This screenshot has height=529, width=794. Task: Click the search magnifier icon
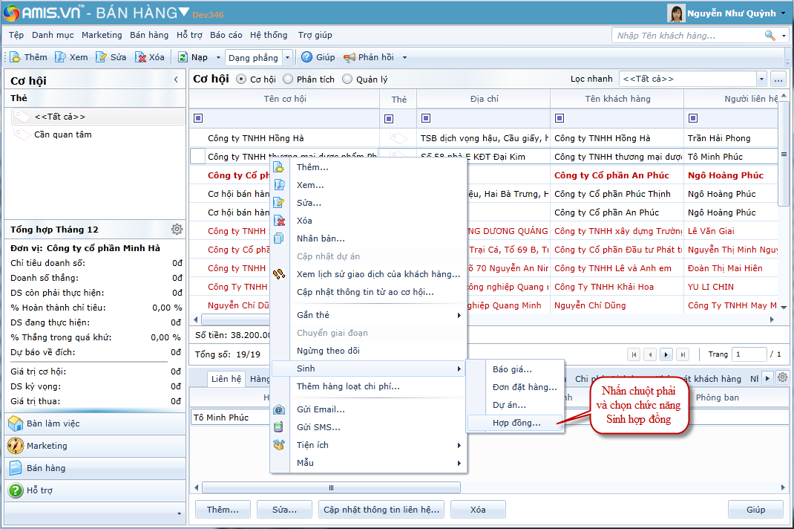770,35
